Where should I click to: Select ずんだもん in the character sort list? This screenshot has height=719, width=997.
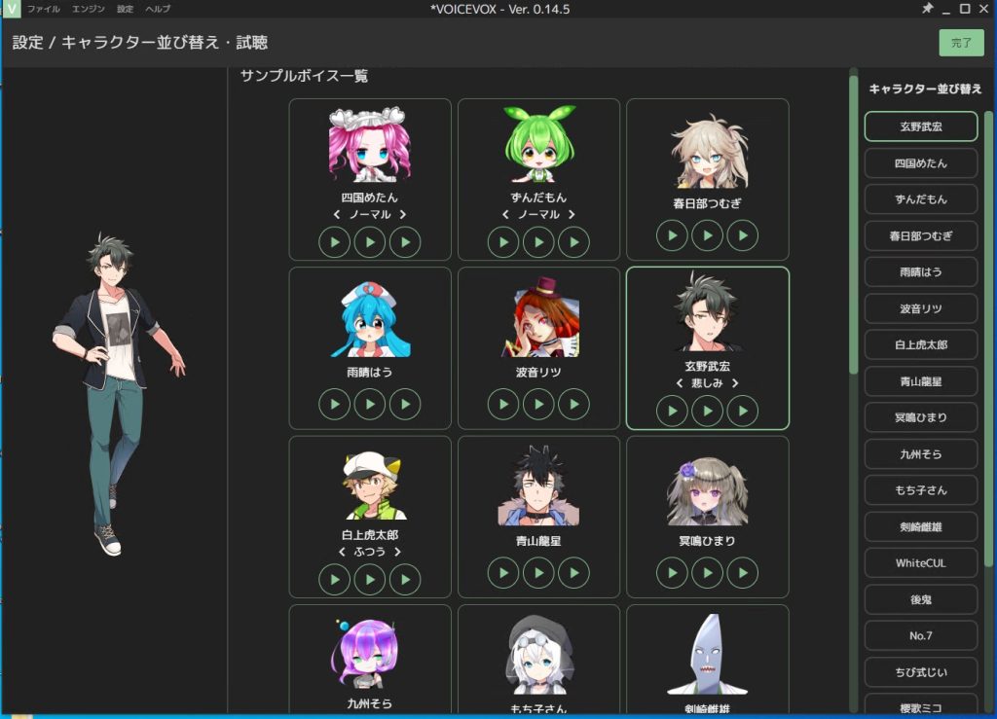pos(921,199)
